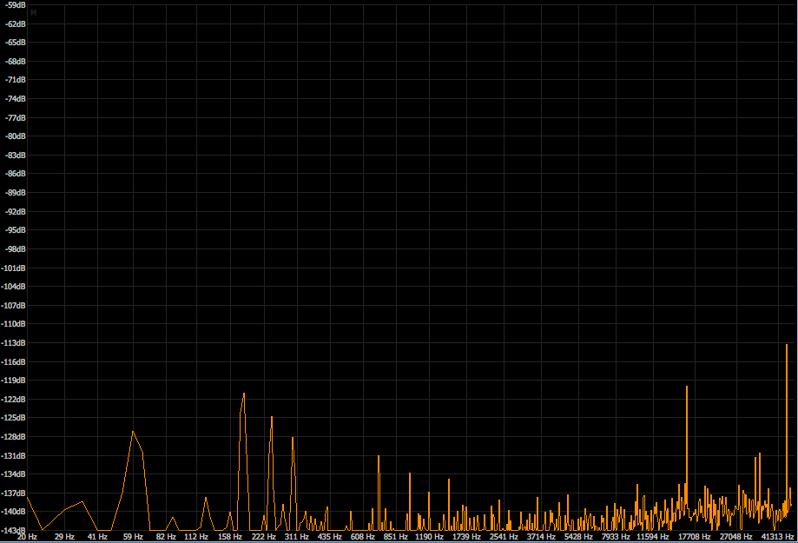The image size is (798, 543).
Task: Click the -59dB label on the level axis
Action: click(x=16, y=5)
